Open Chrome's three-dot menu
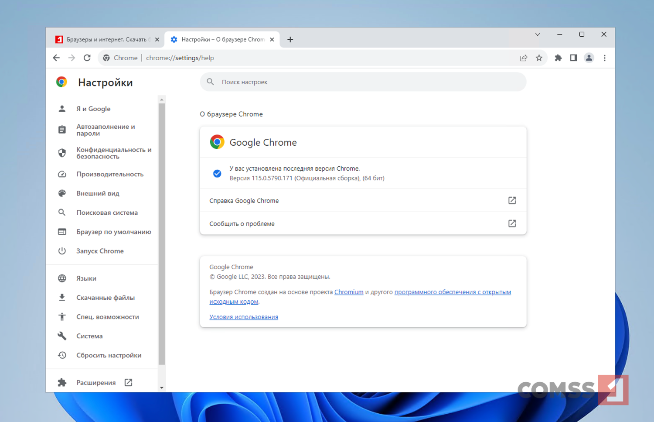This screenshot has width=654, height=422. pyautogui.click(x=604, y=58)
